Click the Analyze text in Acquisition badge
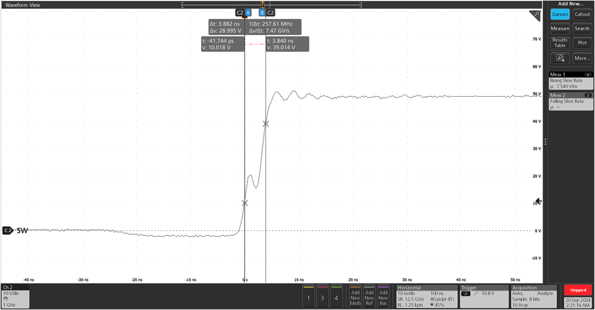Viewport: 595px width, 310px height. [x=545, y=293]
